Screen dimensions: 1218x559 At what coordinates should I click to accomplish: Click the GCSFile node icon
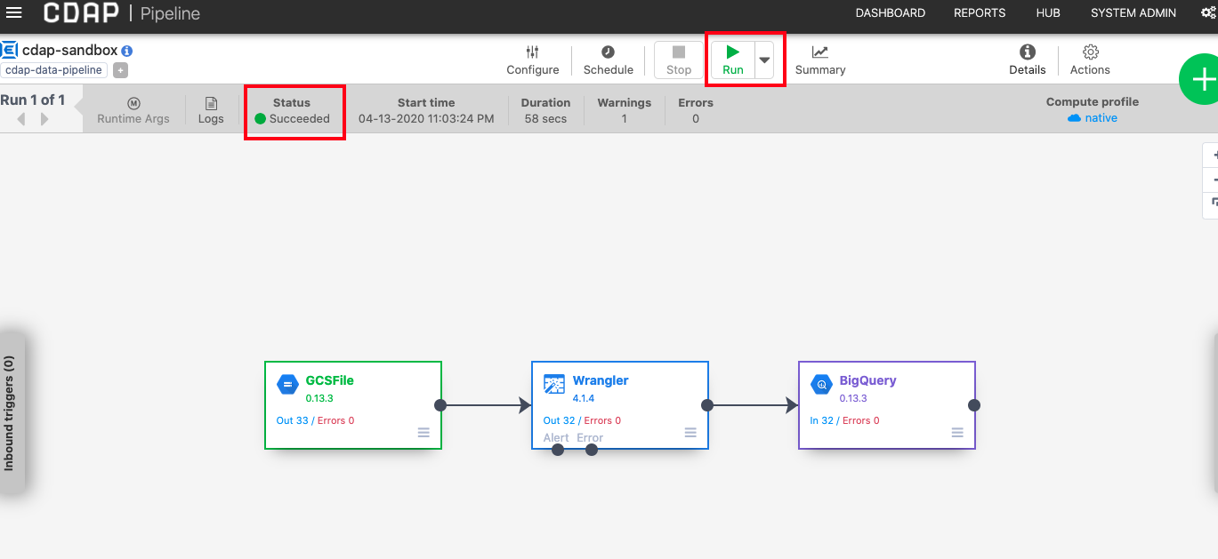(287, 385)
